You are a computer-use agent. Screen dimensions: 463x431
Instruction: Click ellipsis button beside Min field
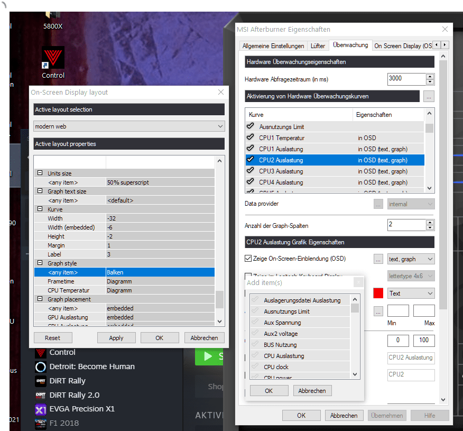pyautogui.click(x=378, y=311)
